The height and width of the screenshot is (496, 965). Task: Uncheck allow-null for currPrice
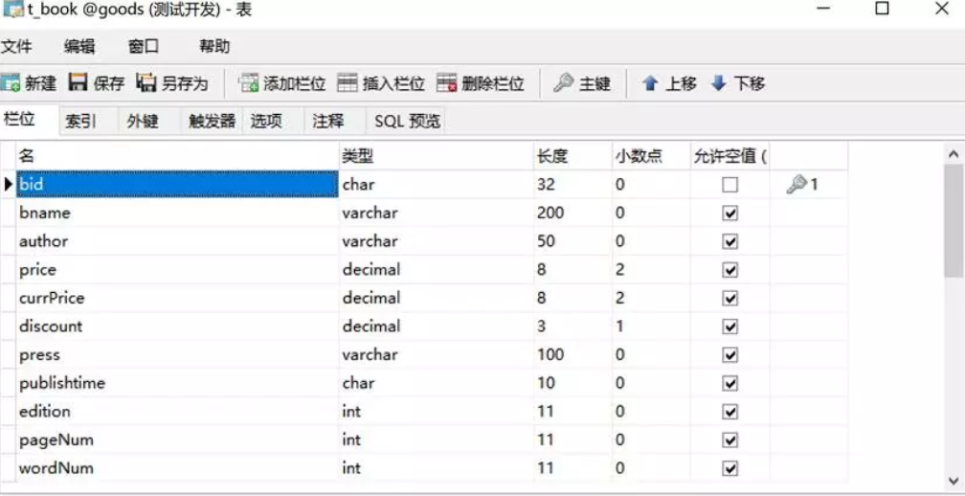point(729,298)
